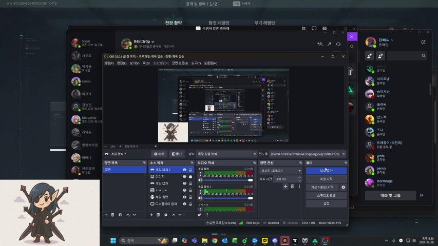The height and width of the screenshot is (246, 438).
Task: Expand the R4inDr0p name dropdown chevron
Action: pyautogui.click(x=153, y=42)
